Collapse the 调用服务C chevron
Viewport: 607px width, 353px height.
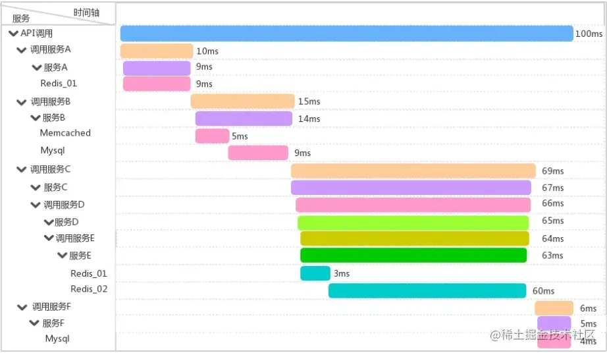tap(21, 169)
